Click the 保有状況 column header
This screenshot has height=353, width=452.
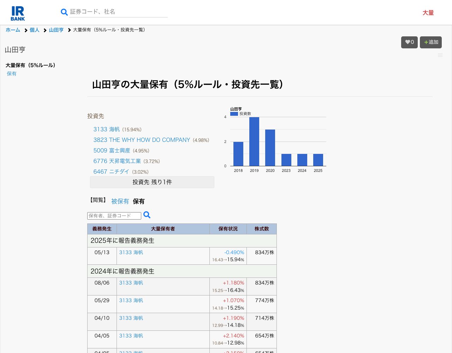coord(228,229)
